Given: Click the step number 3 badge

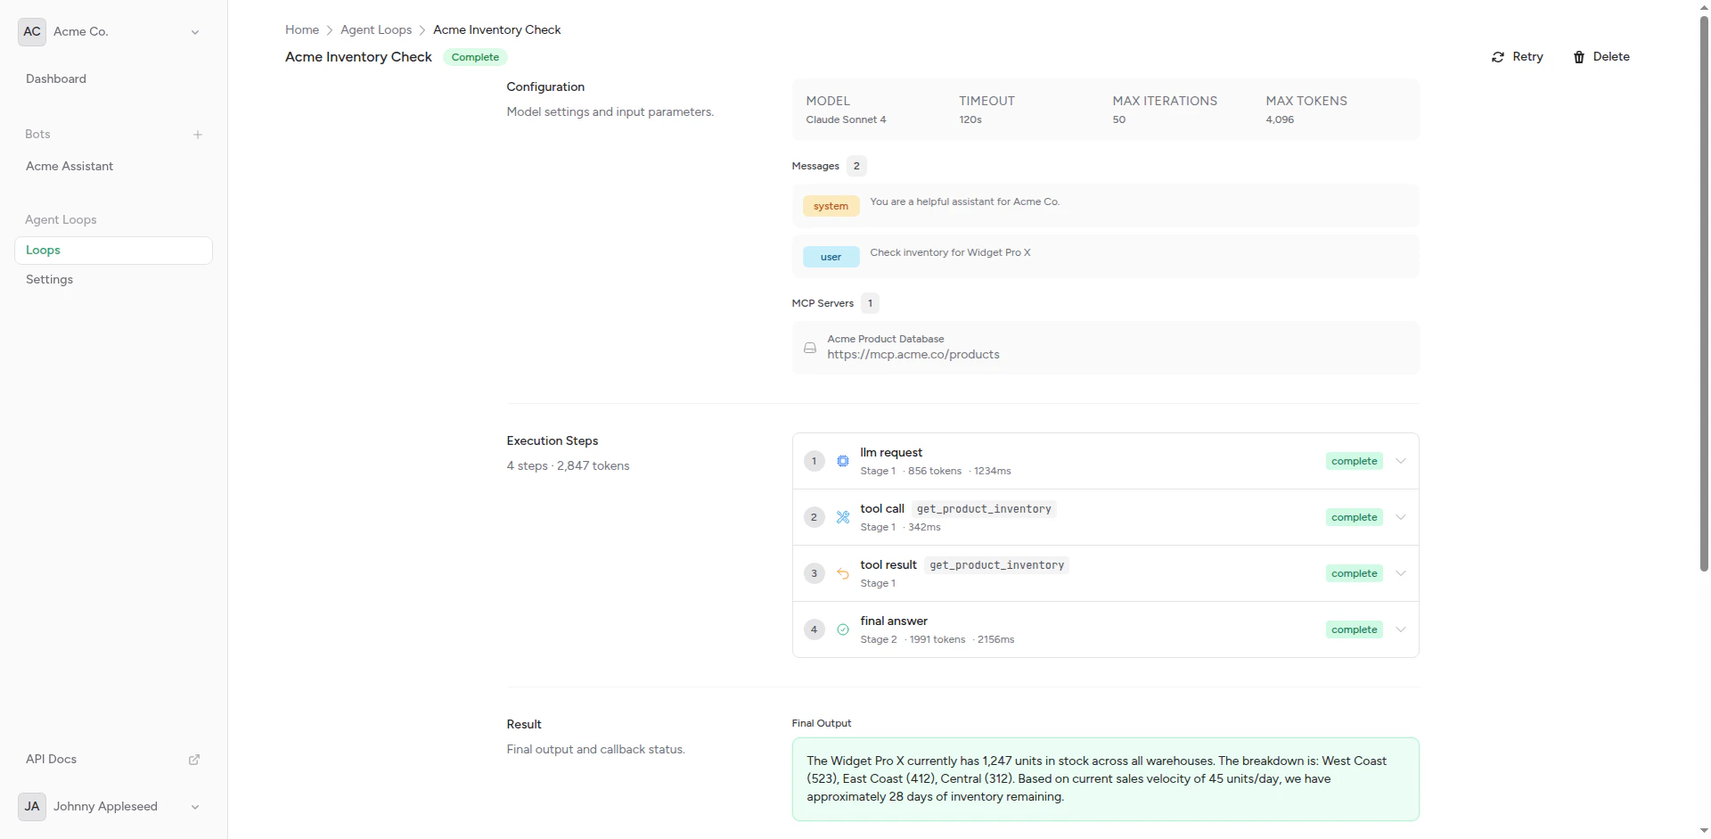Looking at the screenshot, I should [x=814, y=573].
